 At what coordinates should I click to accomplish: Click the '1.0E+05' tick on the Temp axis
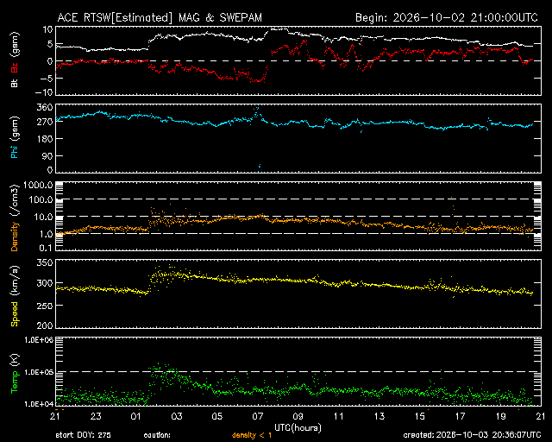pos(39,372)
